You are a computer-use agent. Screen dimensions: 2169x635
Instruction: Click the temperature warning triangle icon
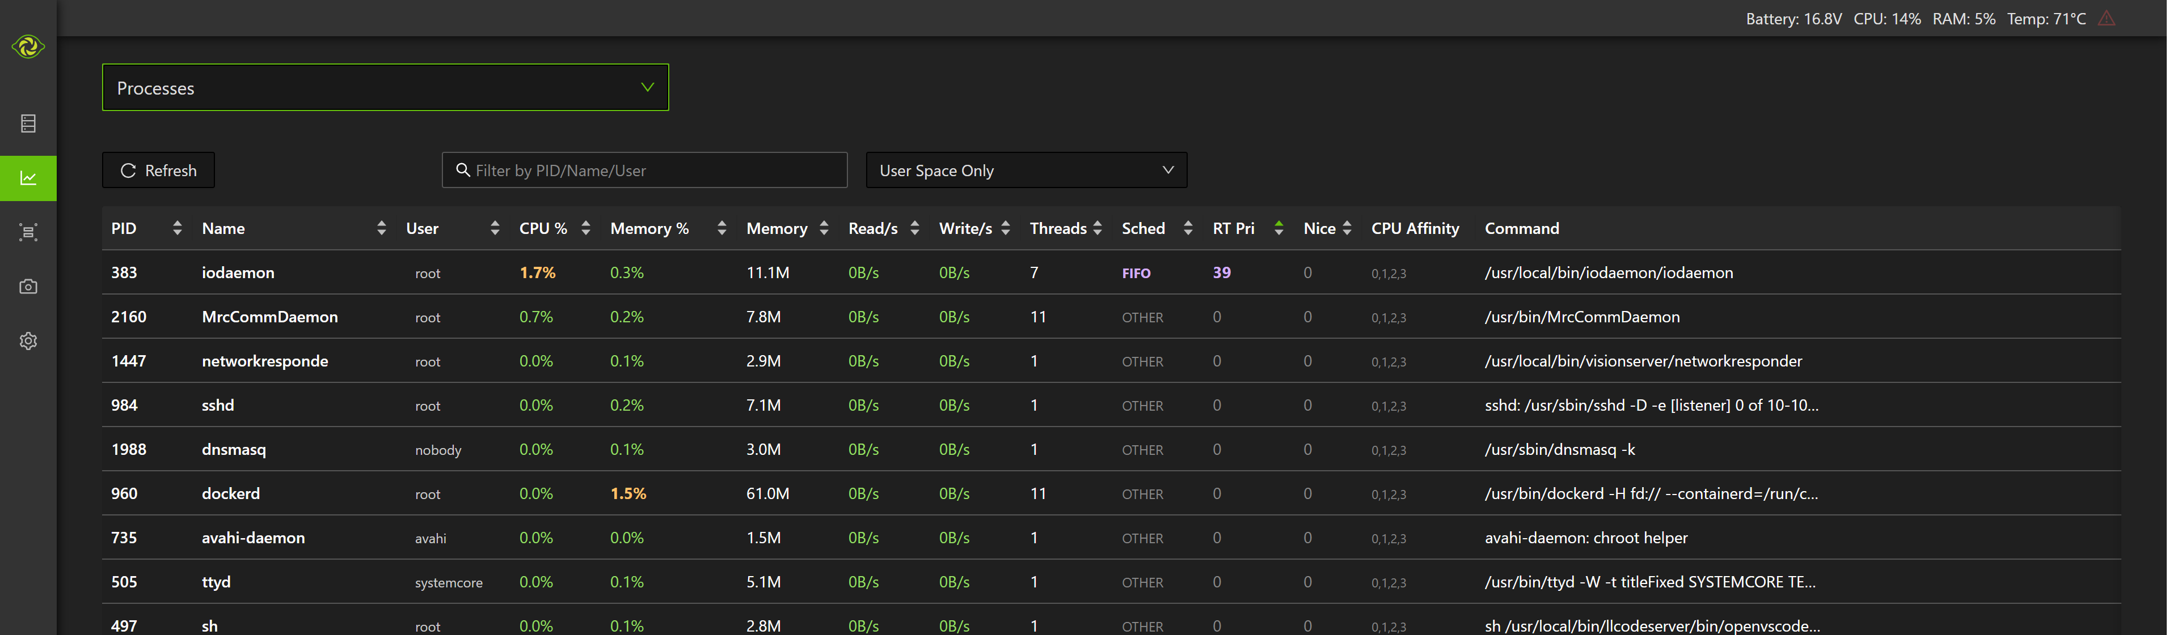2107,19
